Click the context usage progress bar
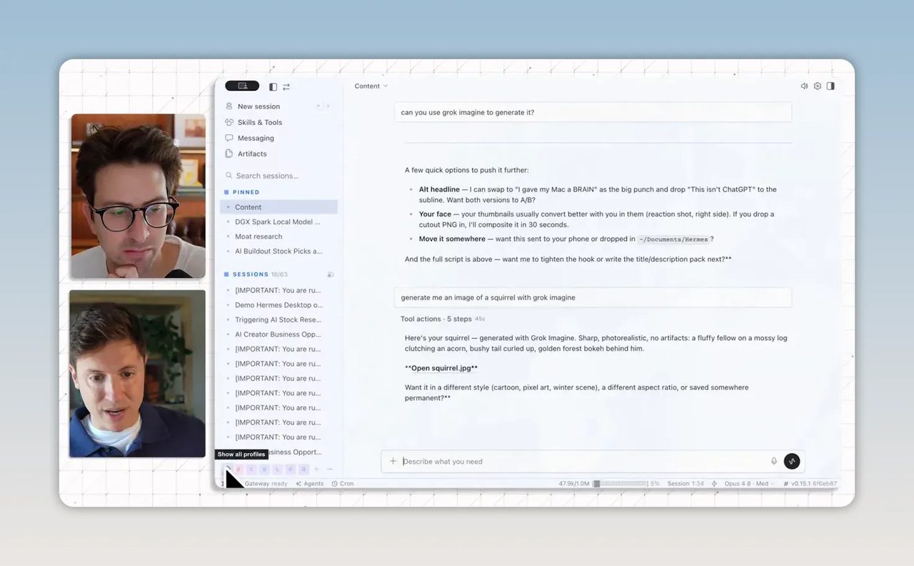Viewport: 914px width, 566px height. tap(620, 484)
